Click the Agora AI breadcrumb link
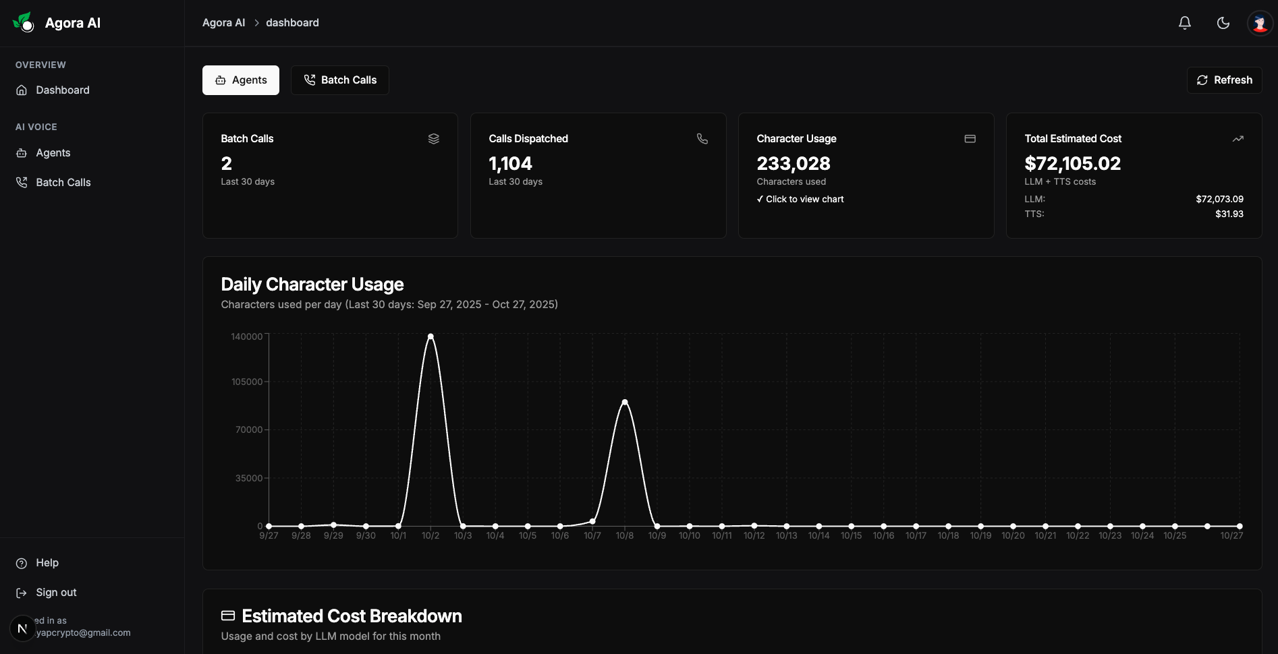This screenshot has width=1278, height=654. pyautogui.click(x=223, y=23)
